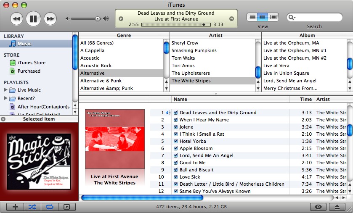Adjust the volume slider knob

pyautogui.click(x=98, y=18)
